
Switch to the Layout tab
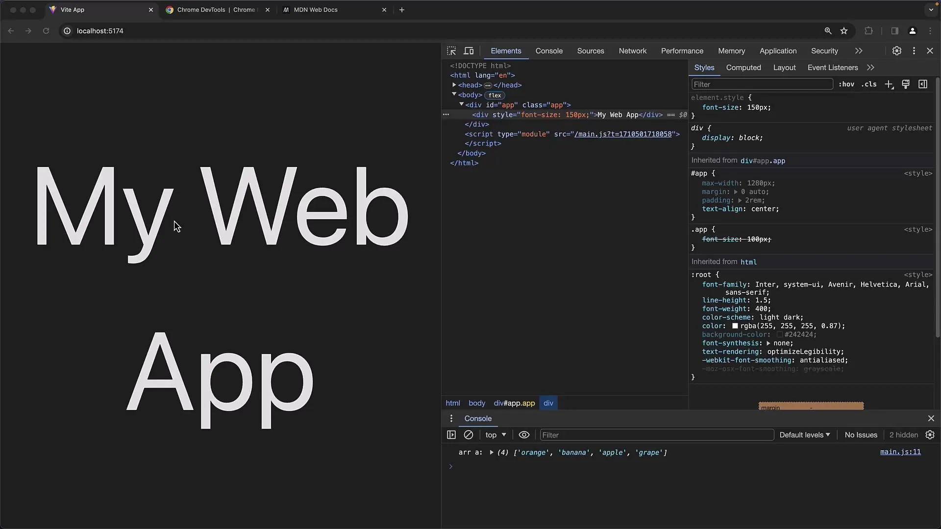784,68
